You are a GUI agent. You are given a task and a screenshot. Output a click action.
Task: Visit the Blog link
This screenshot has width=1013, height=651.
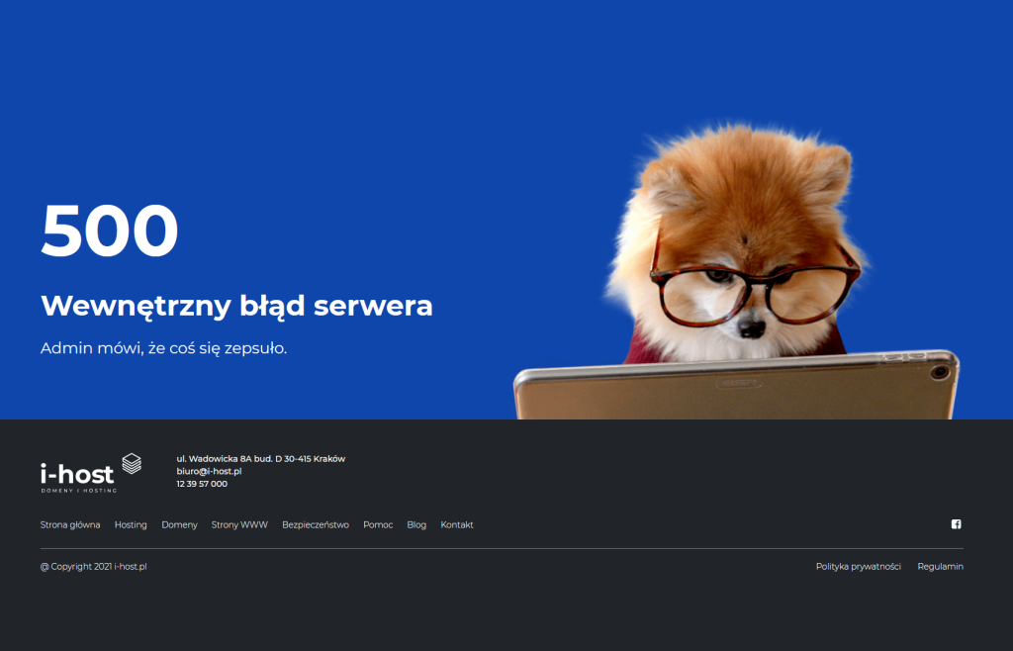pyautogui.click(x=416, y=525)
